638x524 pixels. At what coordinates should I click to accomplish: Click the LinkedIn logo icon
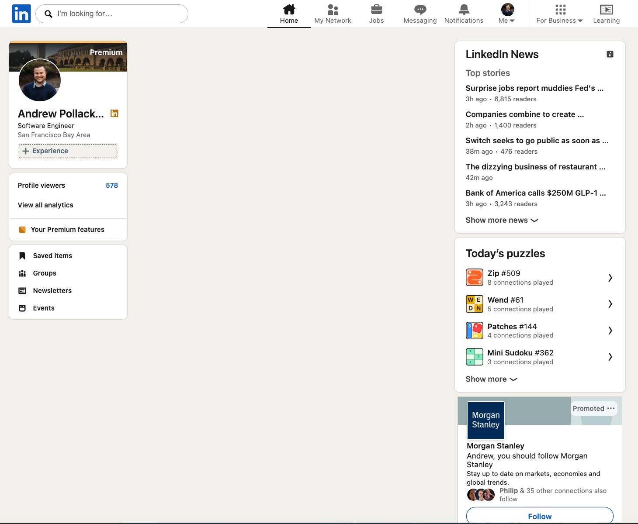click(21, 14)
